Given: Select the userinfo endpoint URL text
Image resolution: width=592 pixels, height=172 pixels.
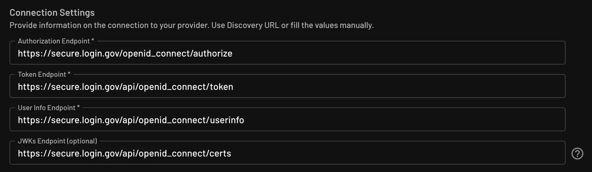Looking at the screenshot, I should (x=131, y=120).
